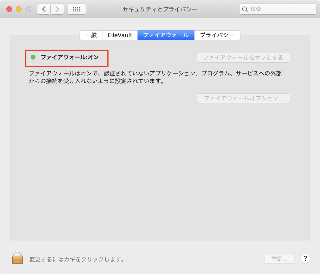Switch to the プライバシー tab
The image size is (320, 274).
point(217,35)
